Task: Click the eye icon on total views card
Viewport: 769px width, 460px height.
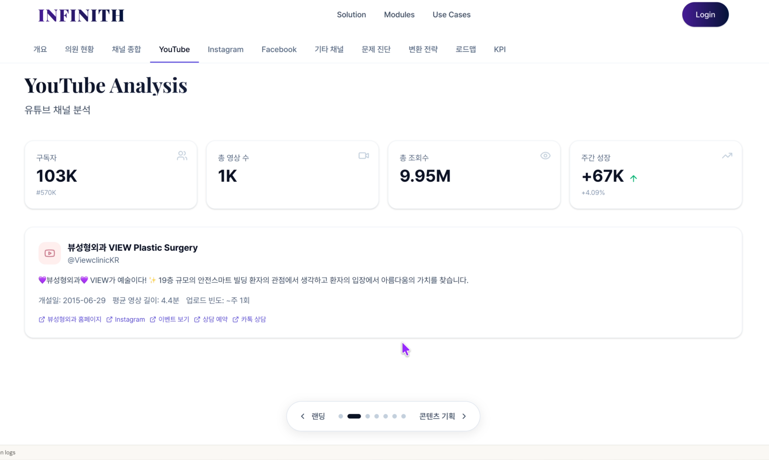Action: pyautogui.click(x=545, y=156)
